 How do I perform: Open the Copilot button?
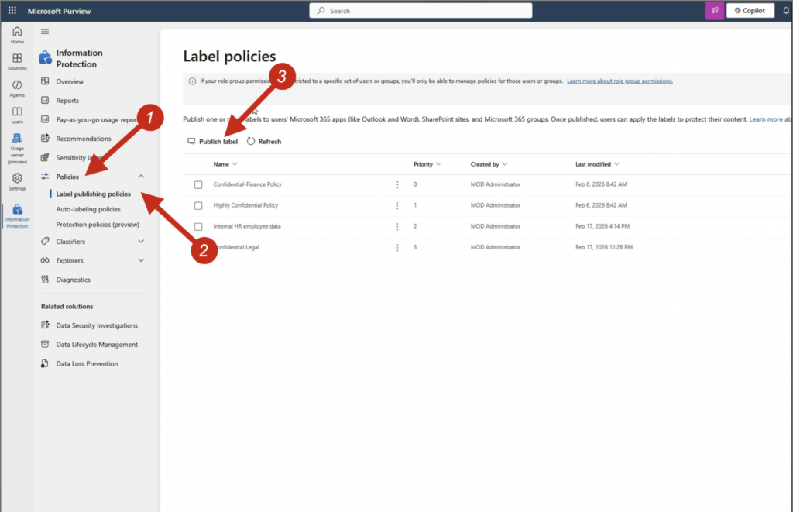[750, 10]
